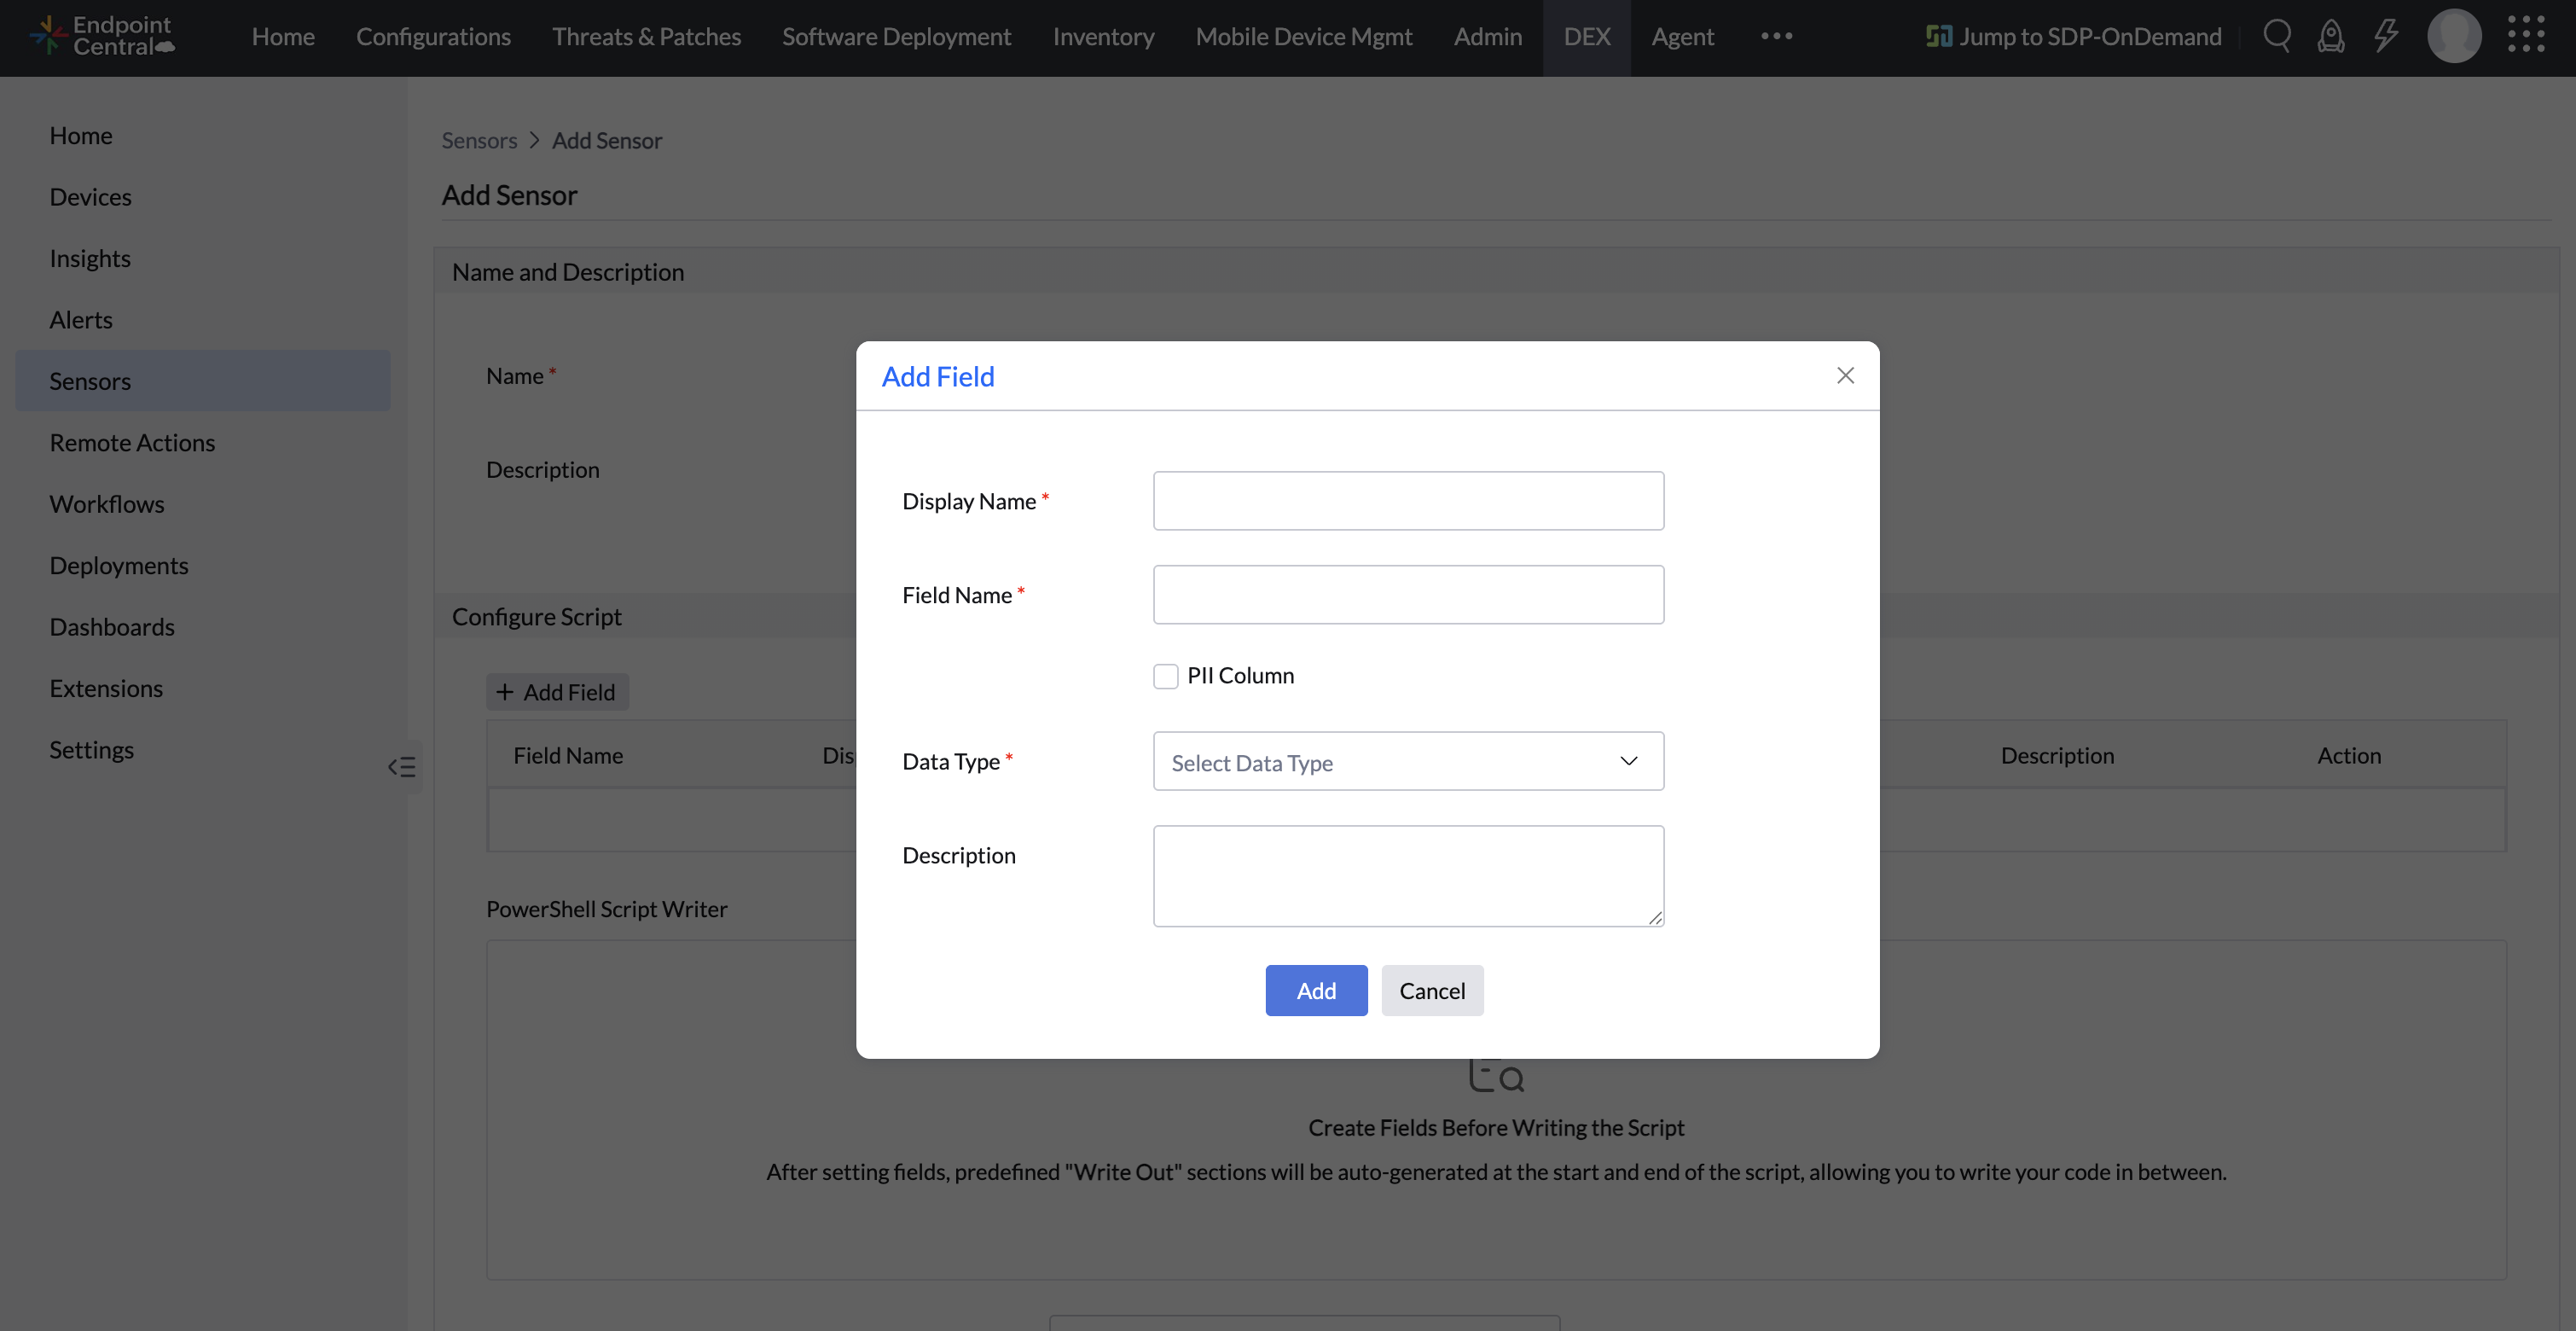Click inside the Display Name field

1408,500
